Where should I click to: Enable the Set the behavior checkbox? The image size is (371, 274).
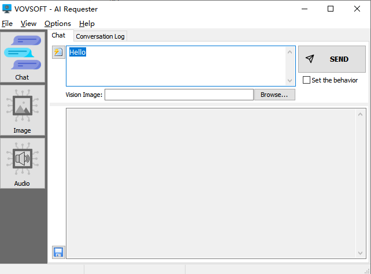tap(307, 80)
